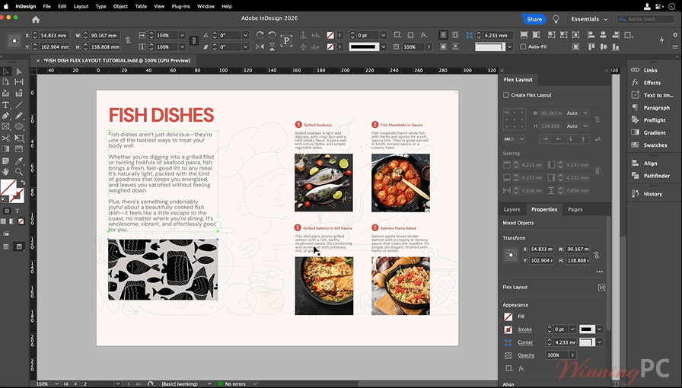Open the Plug-Ins menu
This screenshot has height=388, width=682.
180,7
